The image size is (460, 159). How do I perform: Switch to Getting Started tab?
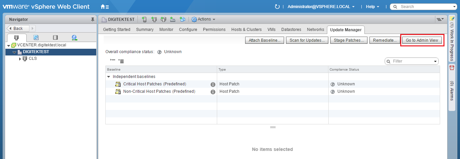click(117, 30)
